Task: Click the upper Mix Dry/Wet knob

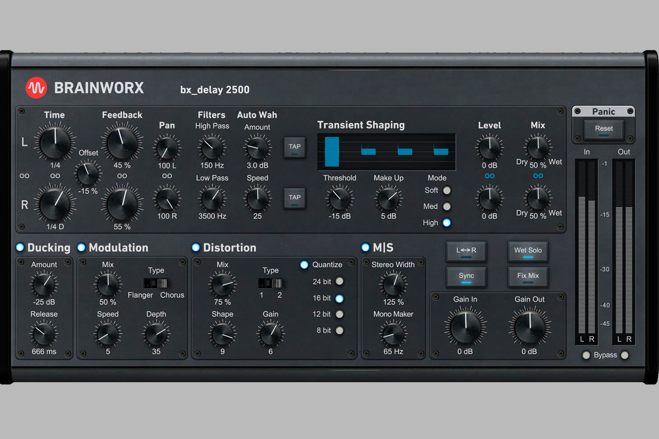Action: [x=538, y=147]
